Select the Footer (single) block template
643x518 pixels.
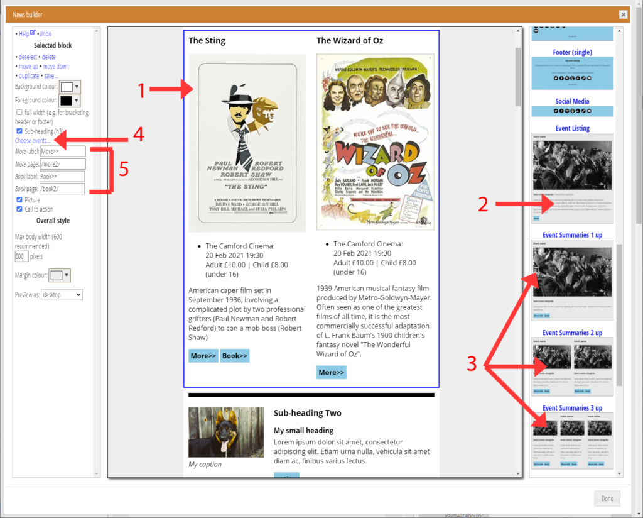coord(573,73)
